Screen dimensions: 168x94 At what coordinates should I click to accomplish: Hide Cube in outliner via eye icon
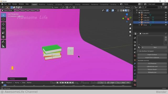pyautogui.click(x=166, y=15)
